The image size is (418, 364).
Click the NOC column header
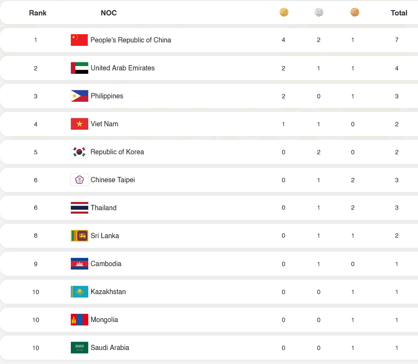coord(108,13)
